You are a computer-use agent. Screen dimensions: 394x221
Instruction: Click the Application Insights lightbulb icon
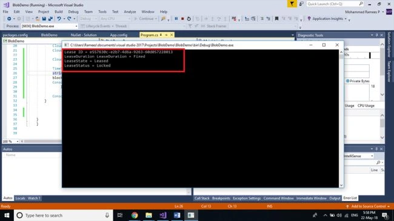pyautogui.click(x=309, y=19)
